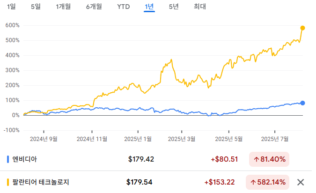Click the blue endpoint dot of 엔비디아 line

coord(302,103)
